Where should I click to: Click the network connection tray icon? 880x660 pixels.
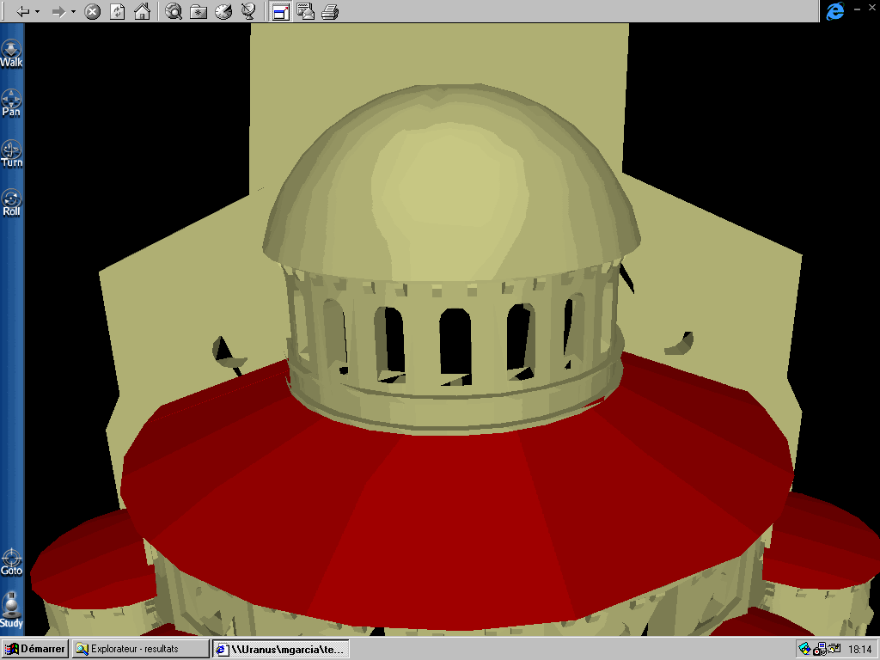[x=834, y=650]
